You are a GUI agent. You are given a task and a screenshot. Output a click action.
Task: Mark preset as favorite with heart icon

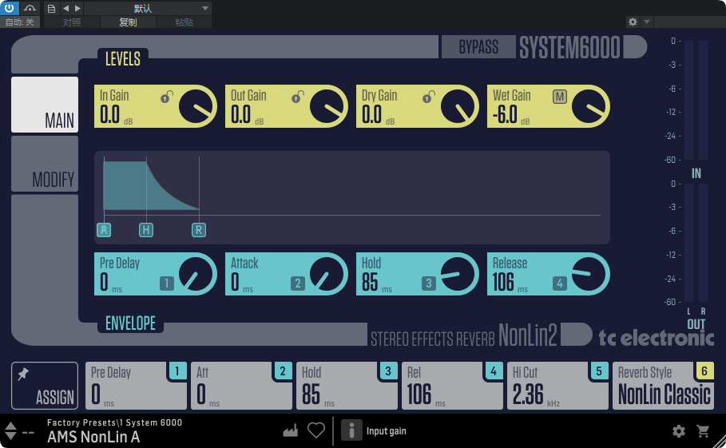click(x=316, y=430)
